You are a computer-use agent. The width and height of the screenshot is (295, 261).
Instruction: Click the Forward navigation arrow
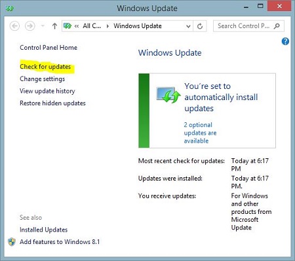30,26
